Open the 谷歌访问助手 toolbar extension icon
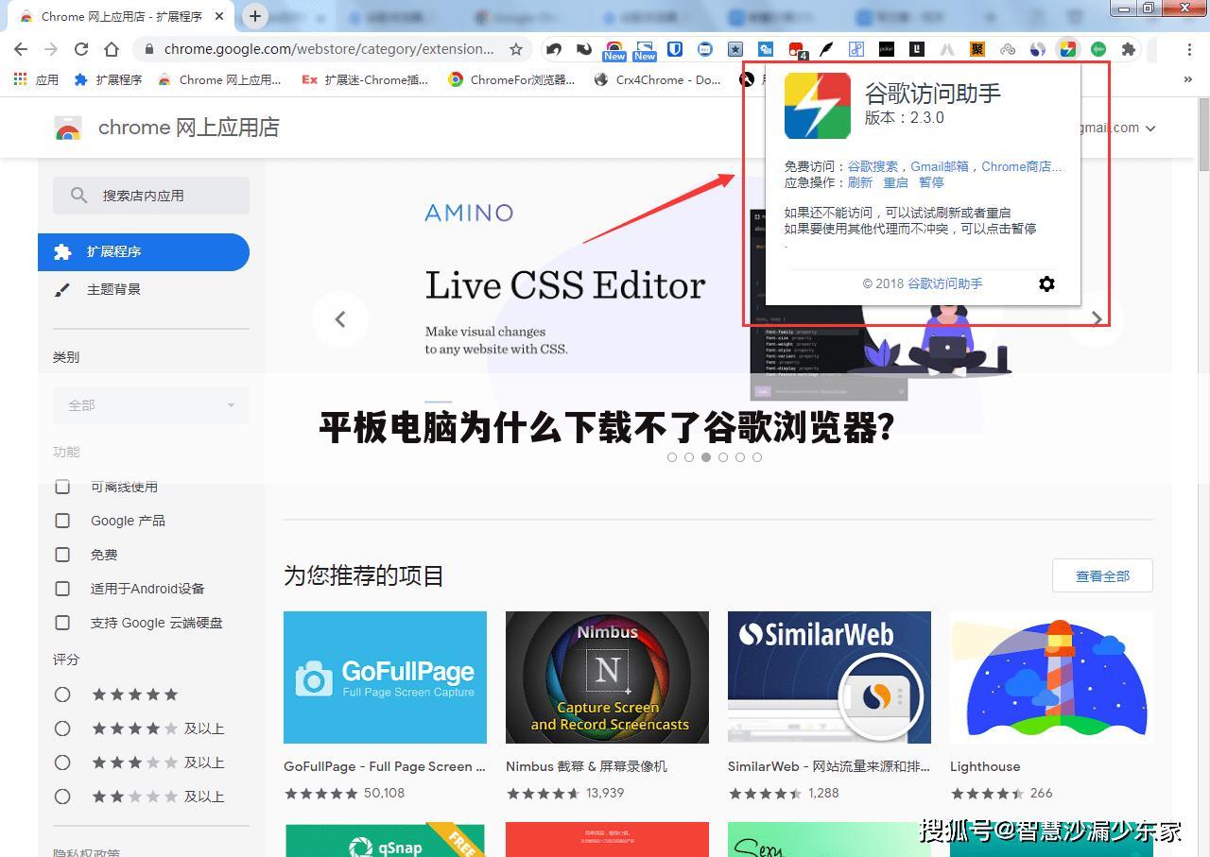Image resolution: width=1210 pixels, height=857 pixels. [x=1068, y=49]
